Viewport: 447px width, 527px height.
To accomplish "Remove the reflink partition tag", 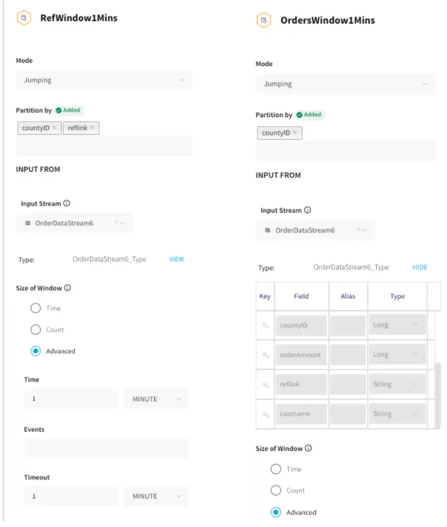I will tap(92, 128).
